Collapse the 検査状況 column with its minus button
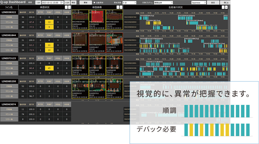Viewport: 259px width, 144px height. point(66,7)
